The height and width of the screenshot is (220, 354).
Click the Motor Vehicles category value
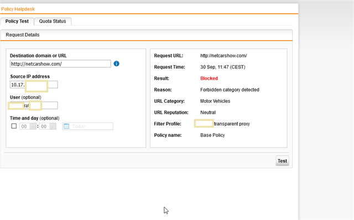[x=215, y=101]
